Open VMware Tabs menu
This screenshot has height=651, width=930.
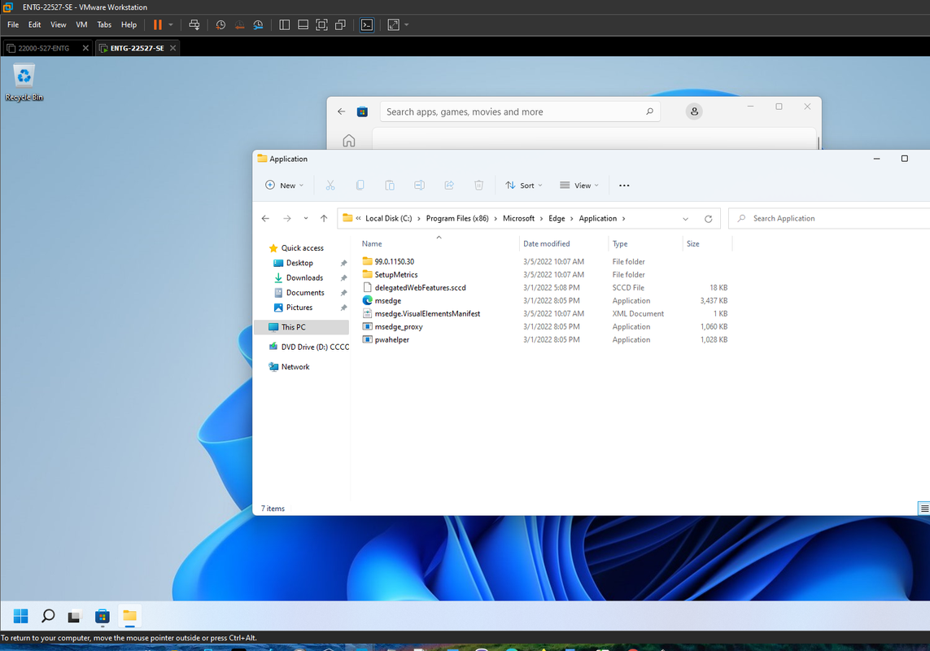click(104, 25)
